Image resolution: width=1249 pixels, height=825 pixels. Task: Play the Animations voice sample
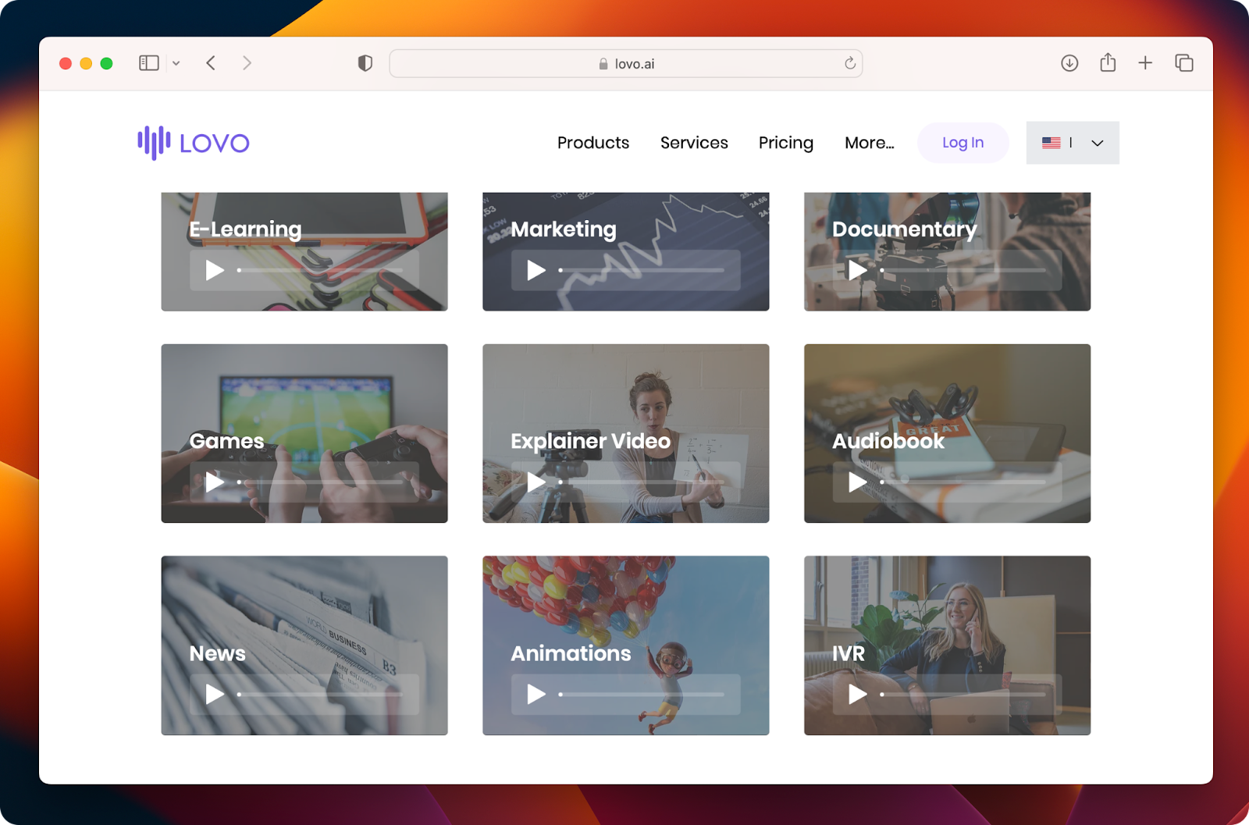pyautogui.click(x=536, y=694)
